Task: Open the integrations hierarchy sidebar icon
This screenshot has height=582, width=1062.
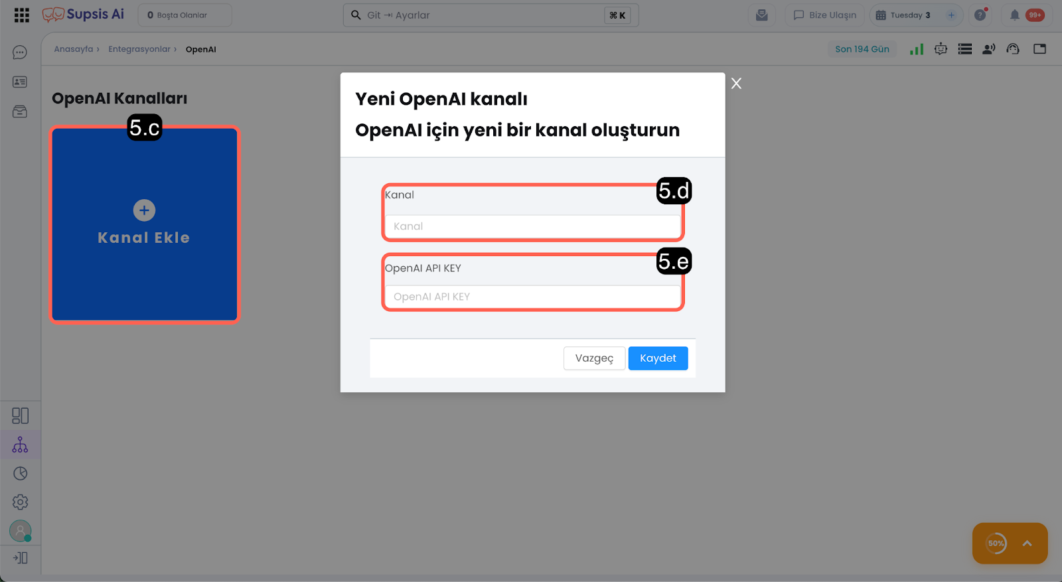Action: 20,445
